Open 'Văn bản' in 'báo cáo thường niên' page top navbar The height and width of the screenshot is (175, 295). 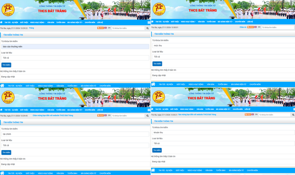point(51,22)
